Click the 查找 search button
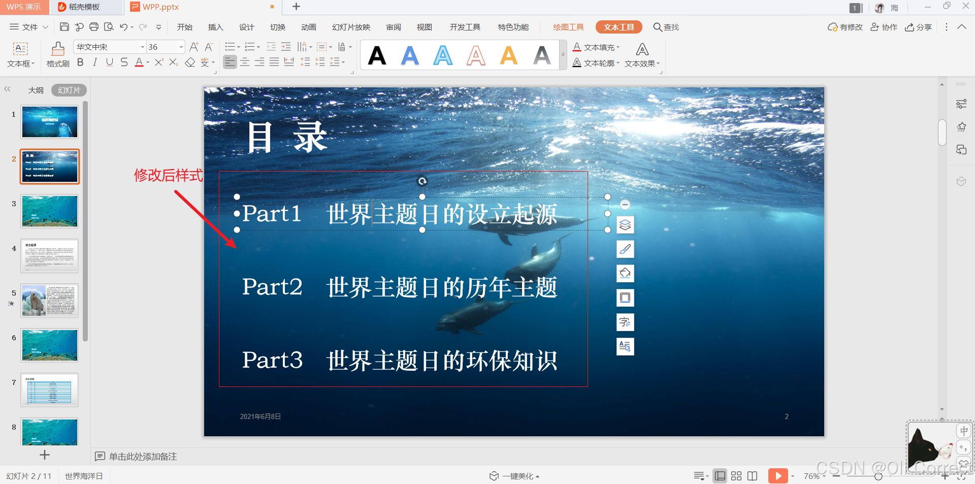This screenshot has height=484, width=975. pyautogui.click(x=666, y=27)
